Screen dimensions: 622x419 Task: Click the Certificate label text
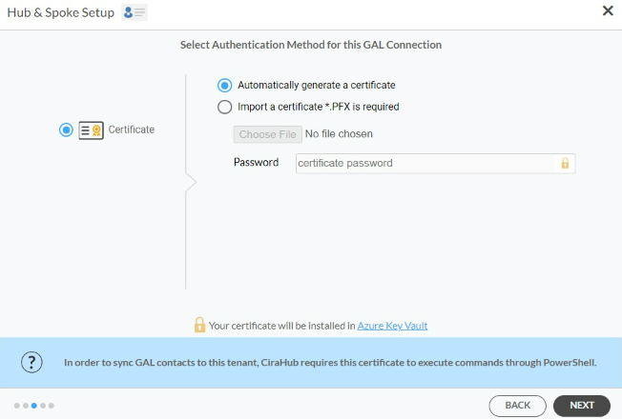[x=132, y=130]
